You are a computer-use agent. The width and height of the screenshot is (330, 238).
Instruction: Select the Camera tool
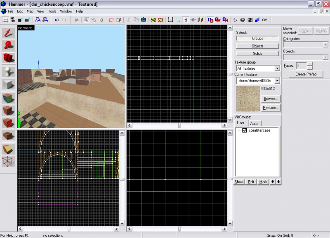[x=8, y=58]
